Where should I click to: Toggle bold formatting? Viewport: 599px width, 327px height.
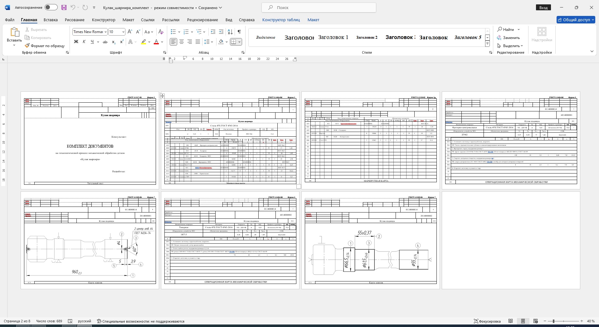pos(76,42)
